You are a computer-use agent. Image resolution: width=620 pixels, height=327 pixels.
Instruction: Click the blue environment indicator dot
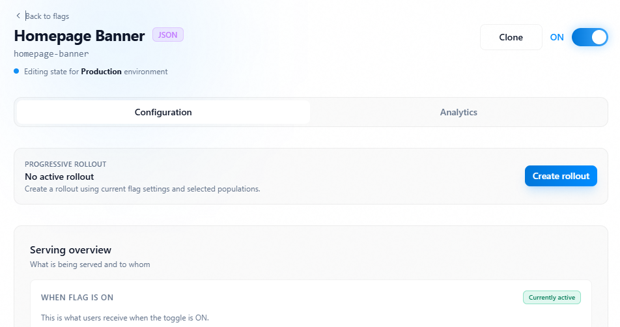16,72
